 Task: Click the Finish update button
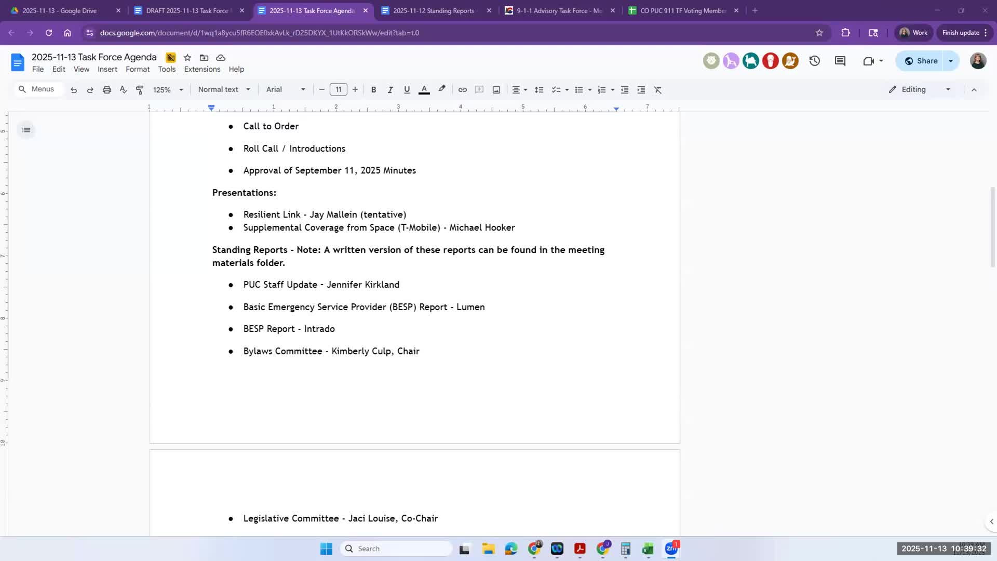(x=961, y=32)
